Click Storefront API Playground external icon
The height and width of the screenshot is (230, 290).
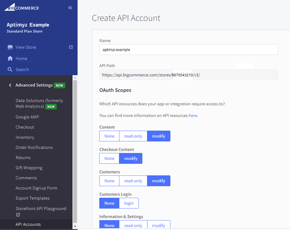coord(18,214)
